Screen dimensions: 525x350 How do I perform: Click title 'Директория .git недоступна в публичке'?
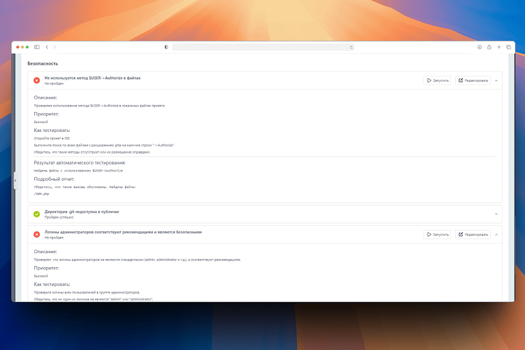(x=82, y=212)
